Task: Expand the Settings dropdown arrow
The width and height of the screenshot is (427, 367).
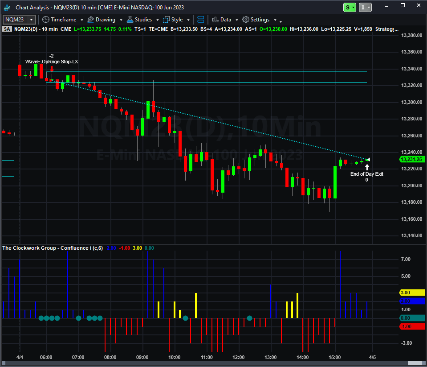Action: click(x=275, y=20)
